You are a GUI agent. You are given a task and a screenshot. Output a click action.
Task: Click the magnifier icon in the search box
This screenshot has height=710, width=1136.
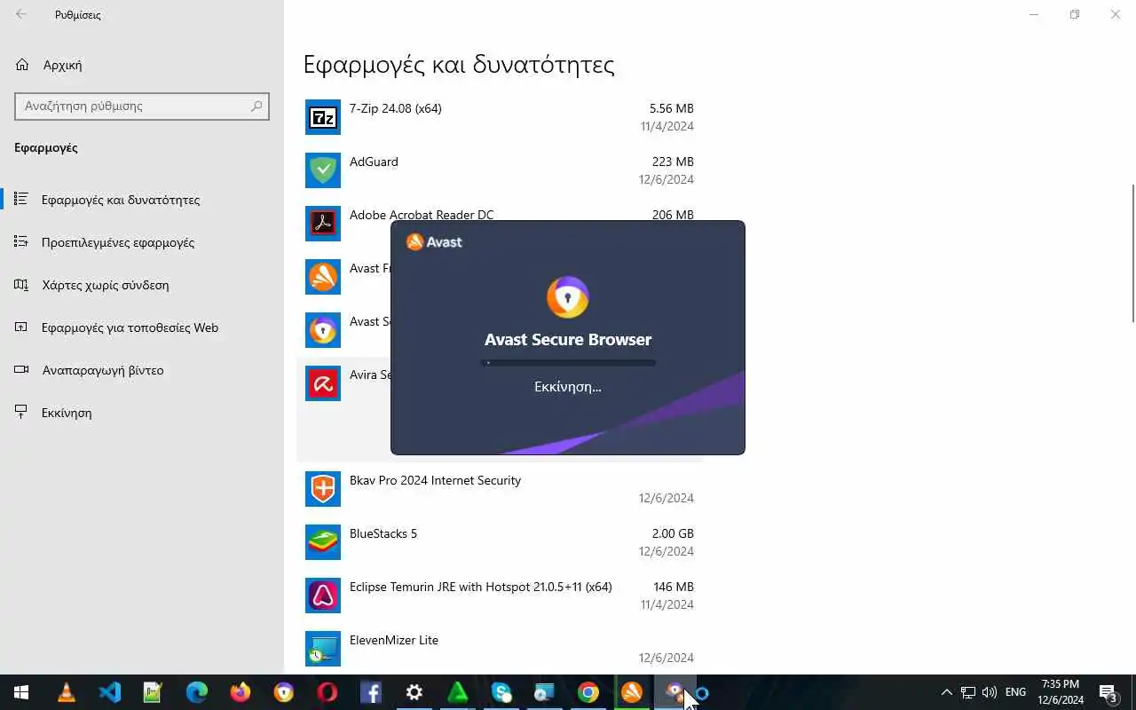[256, 106]
